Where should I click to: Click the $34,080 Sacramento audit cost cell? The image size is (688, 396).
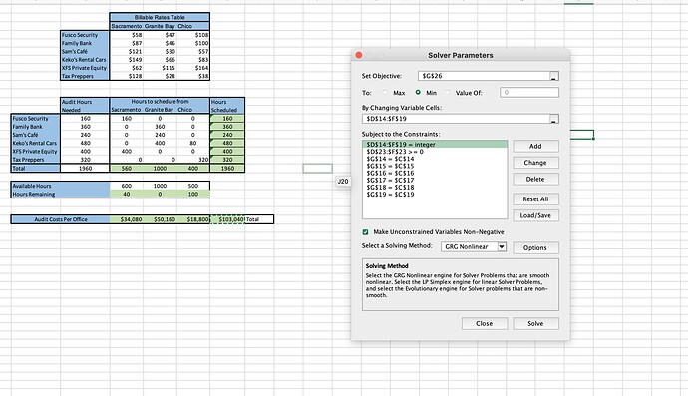127,219
